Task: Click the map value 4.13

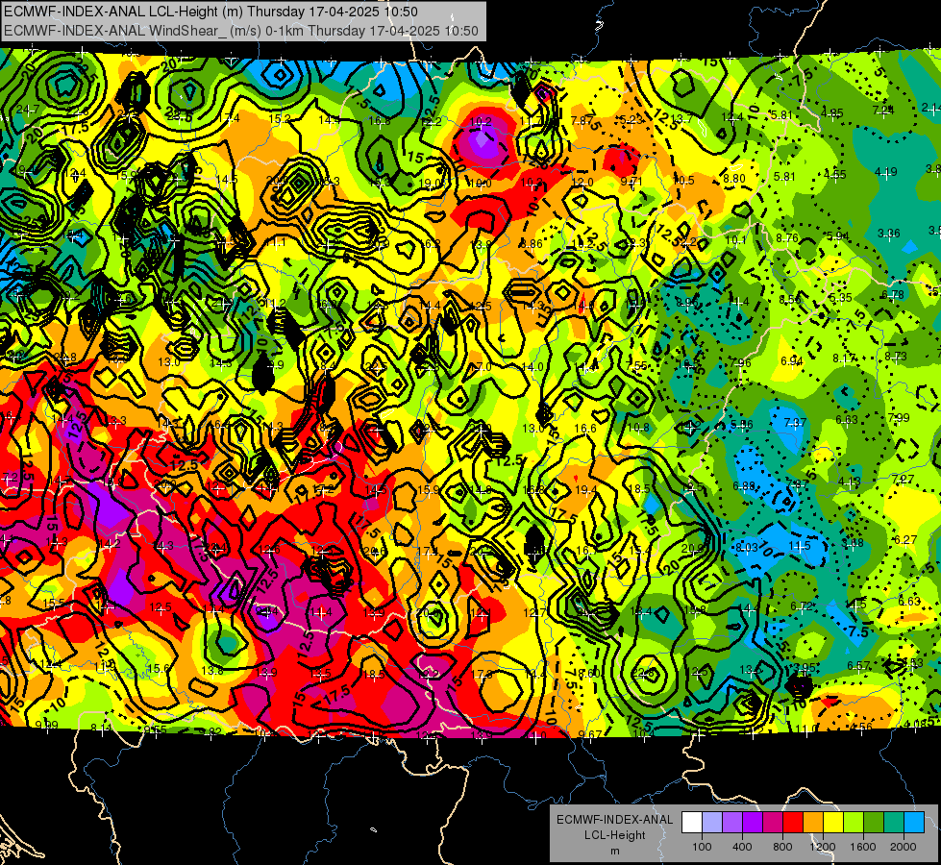Action: (850, 482)
